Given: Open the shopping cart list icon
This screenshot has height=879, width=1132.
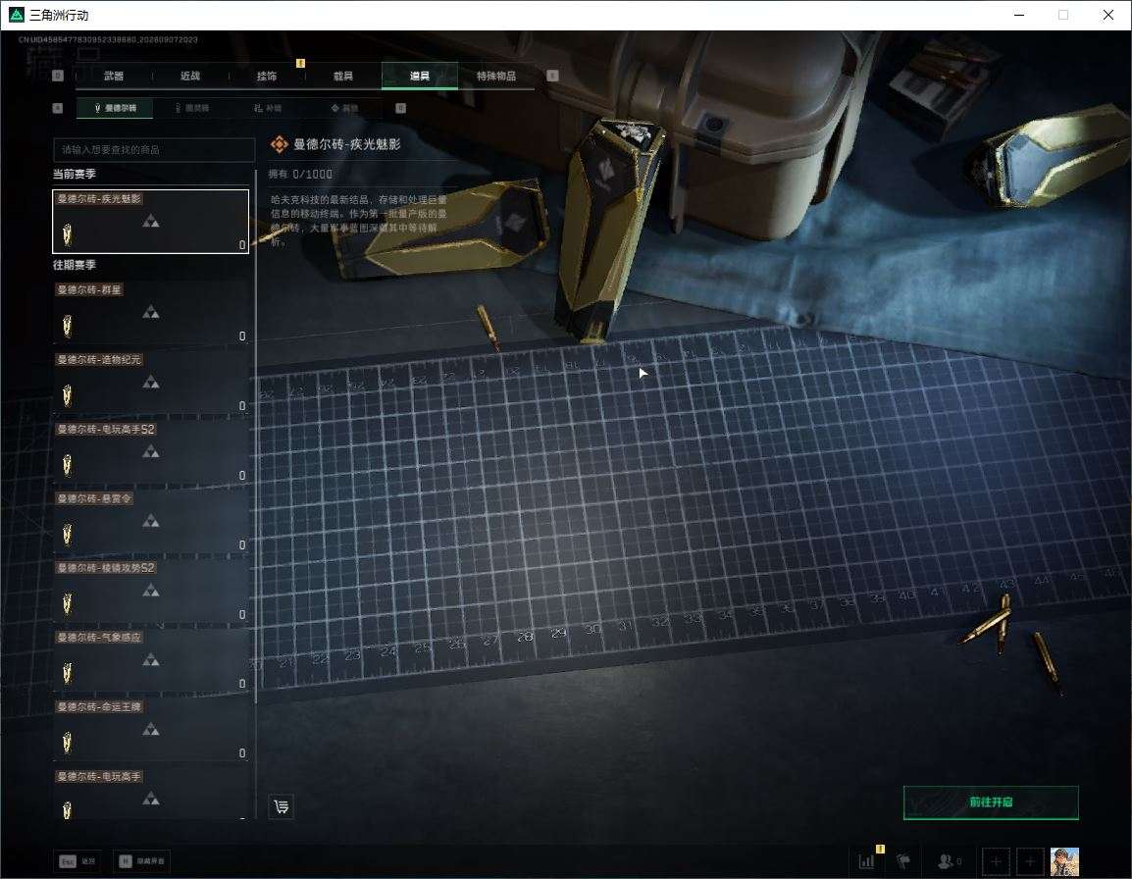Looking at the screenshot, I should 282,806.
